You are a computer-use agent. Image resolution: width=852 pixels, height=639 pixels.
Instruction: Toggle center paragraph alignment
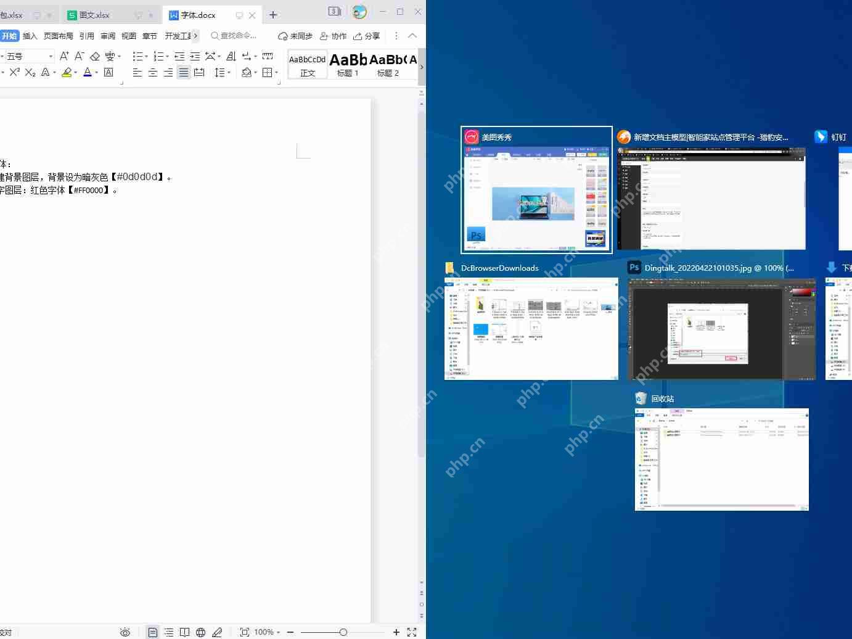[152, 72]
